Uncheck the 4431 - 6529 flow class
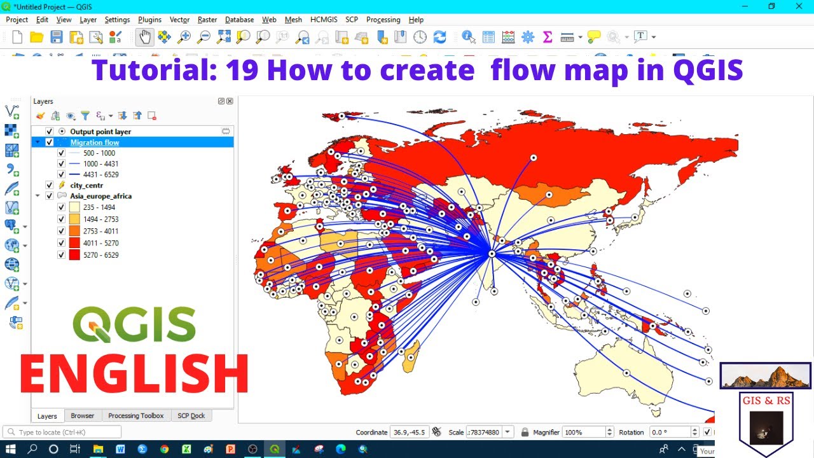 pyautogui.click(x=62, y=174)
